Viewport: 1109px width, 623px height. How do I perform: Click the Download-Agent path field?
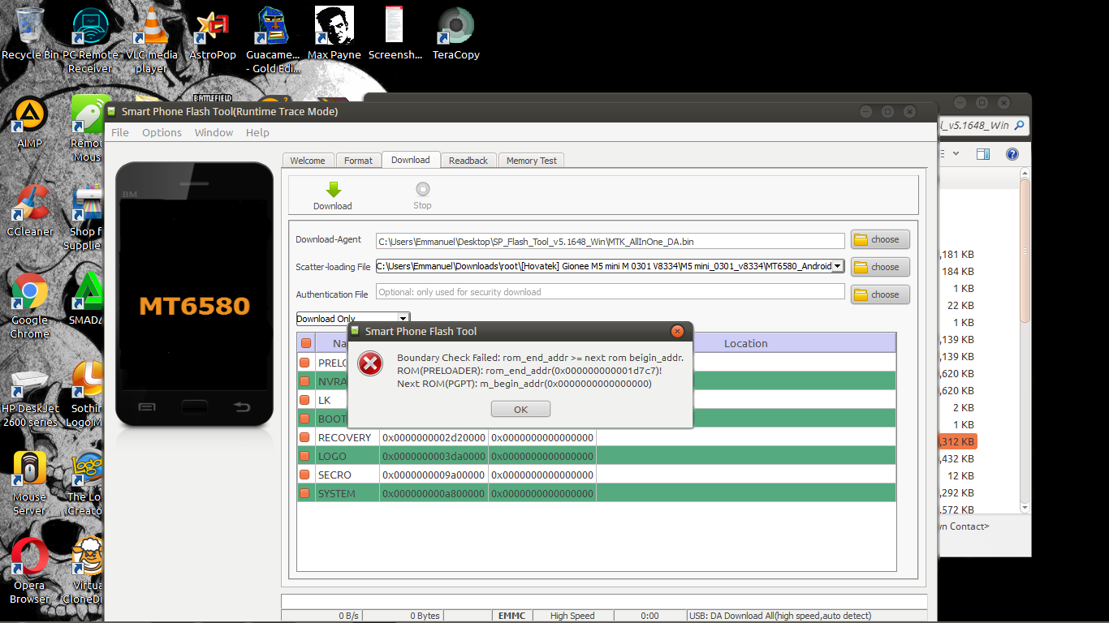pyautogui.click(x=611, y=241)
